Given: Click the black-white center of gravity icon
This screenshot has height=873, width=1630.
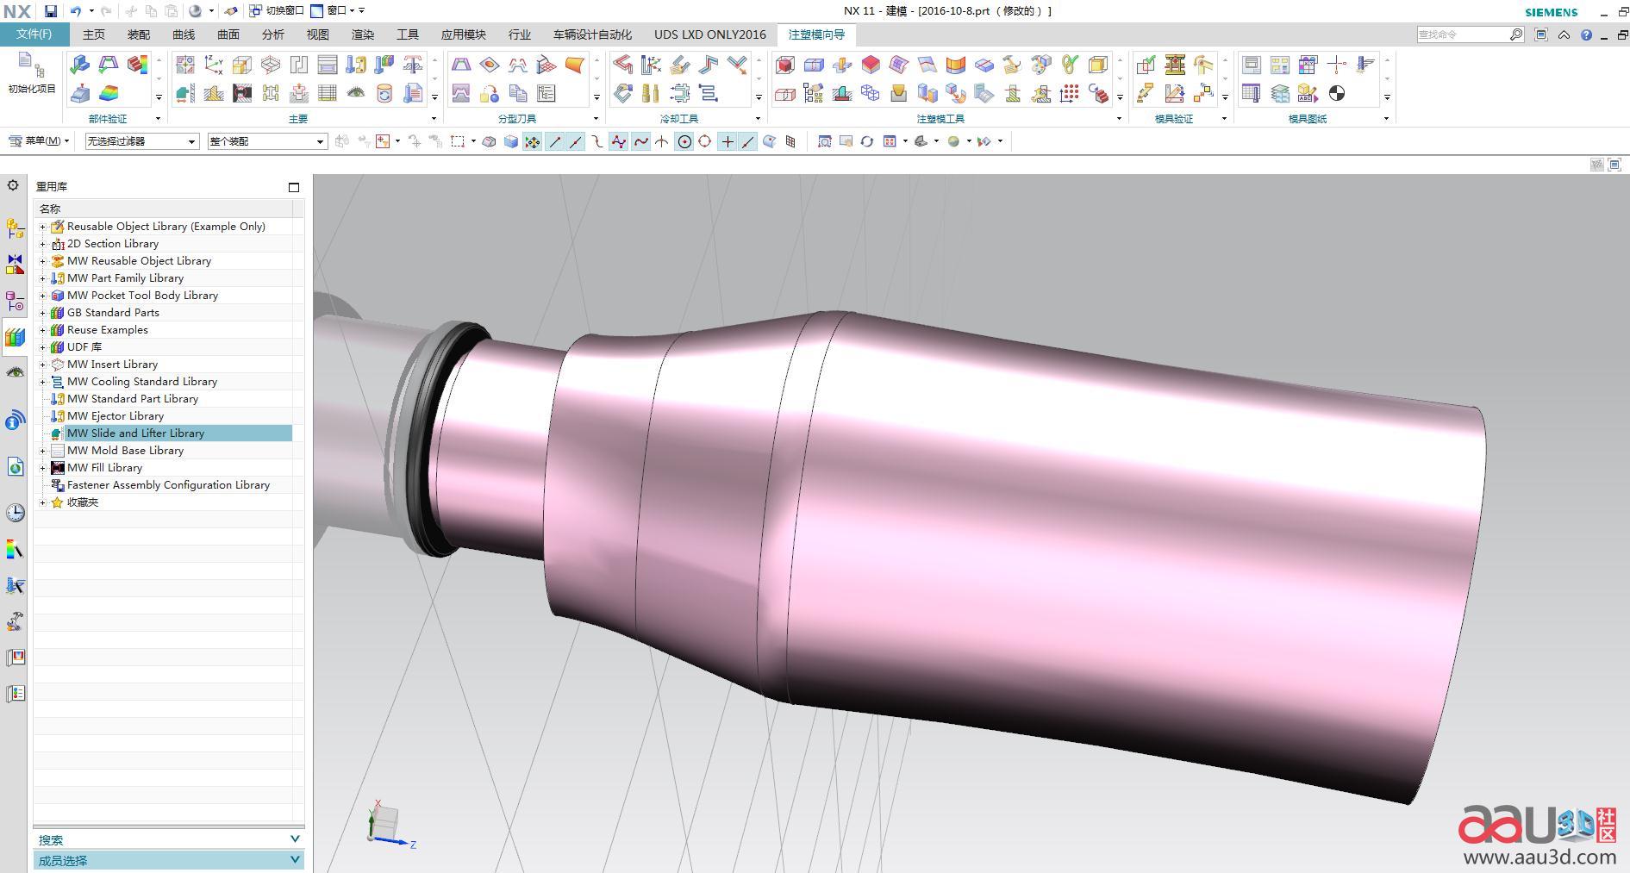Looking at the screenshot, I should [x=1337, y=93].
